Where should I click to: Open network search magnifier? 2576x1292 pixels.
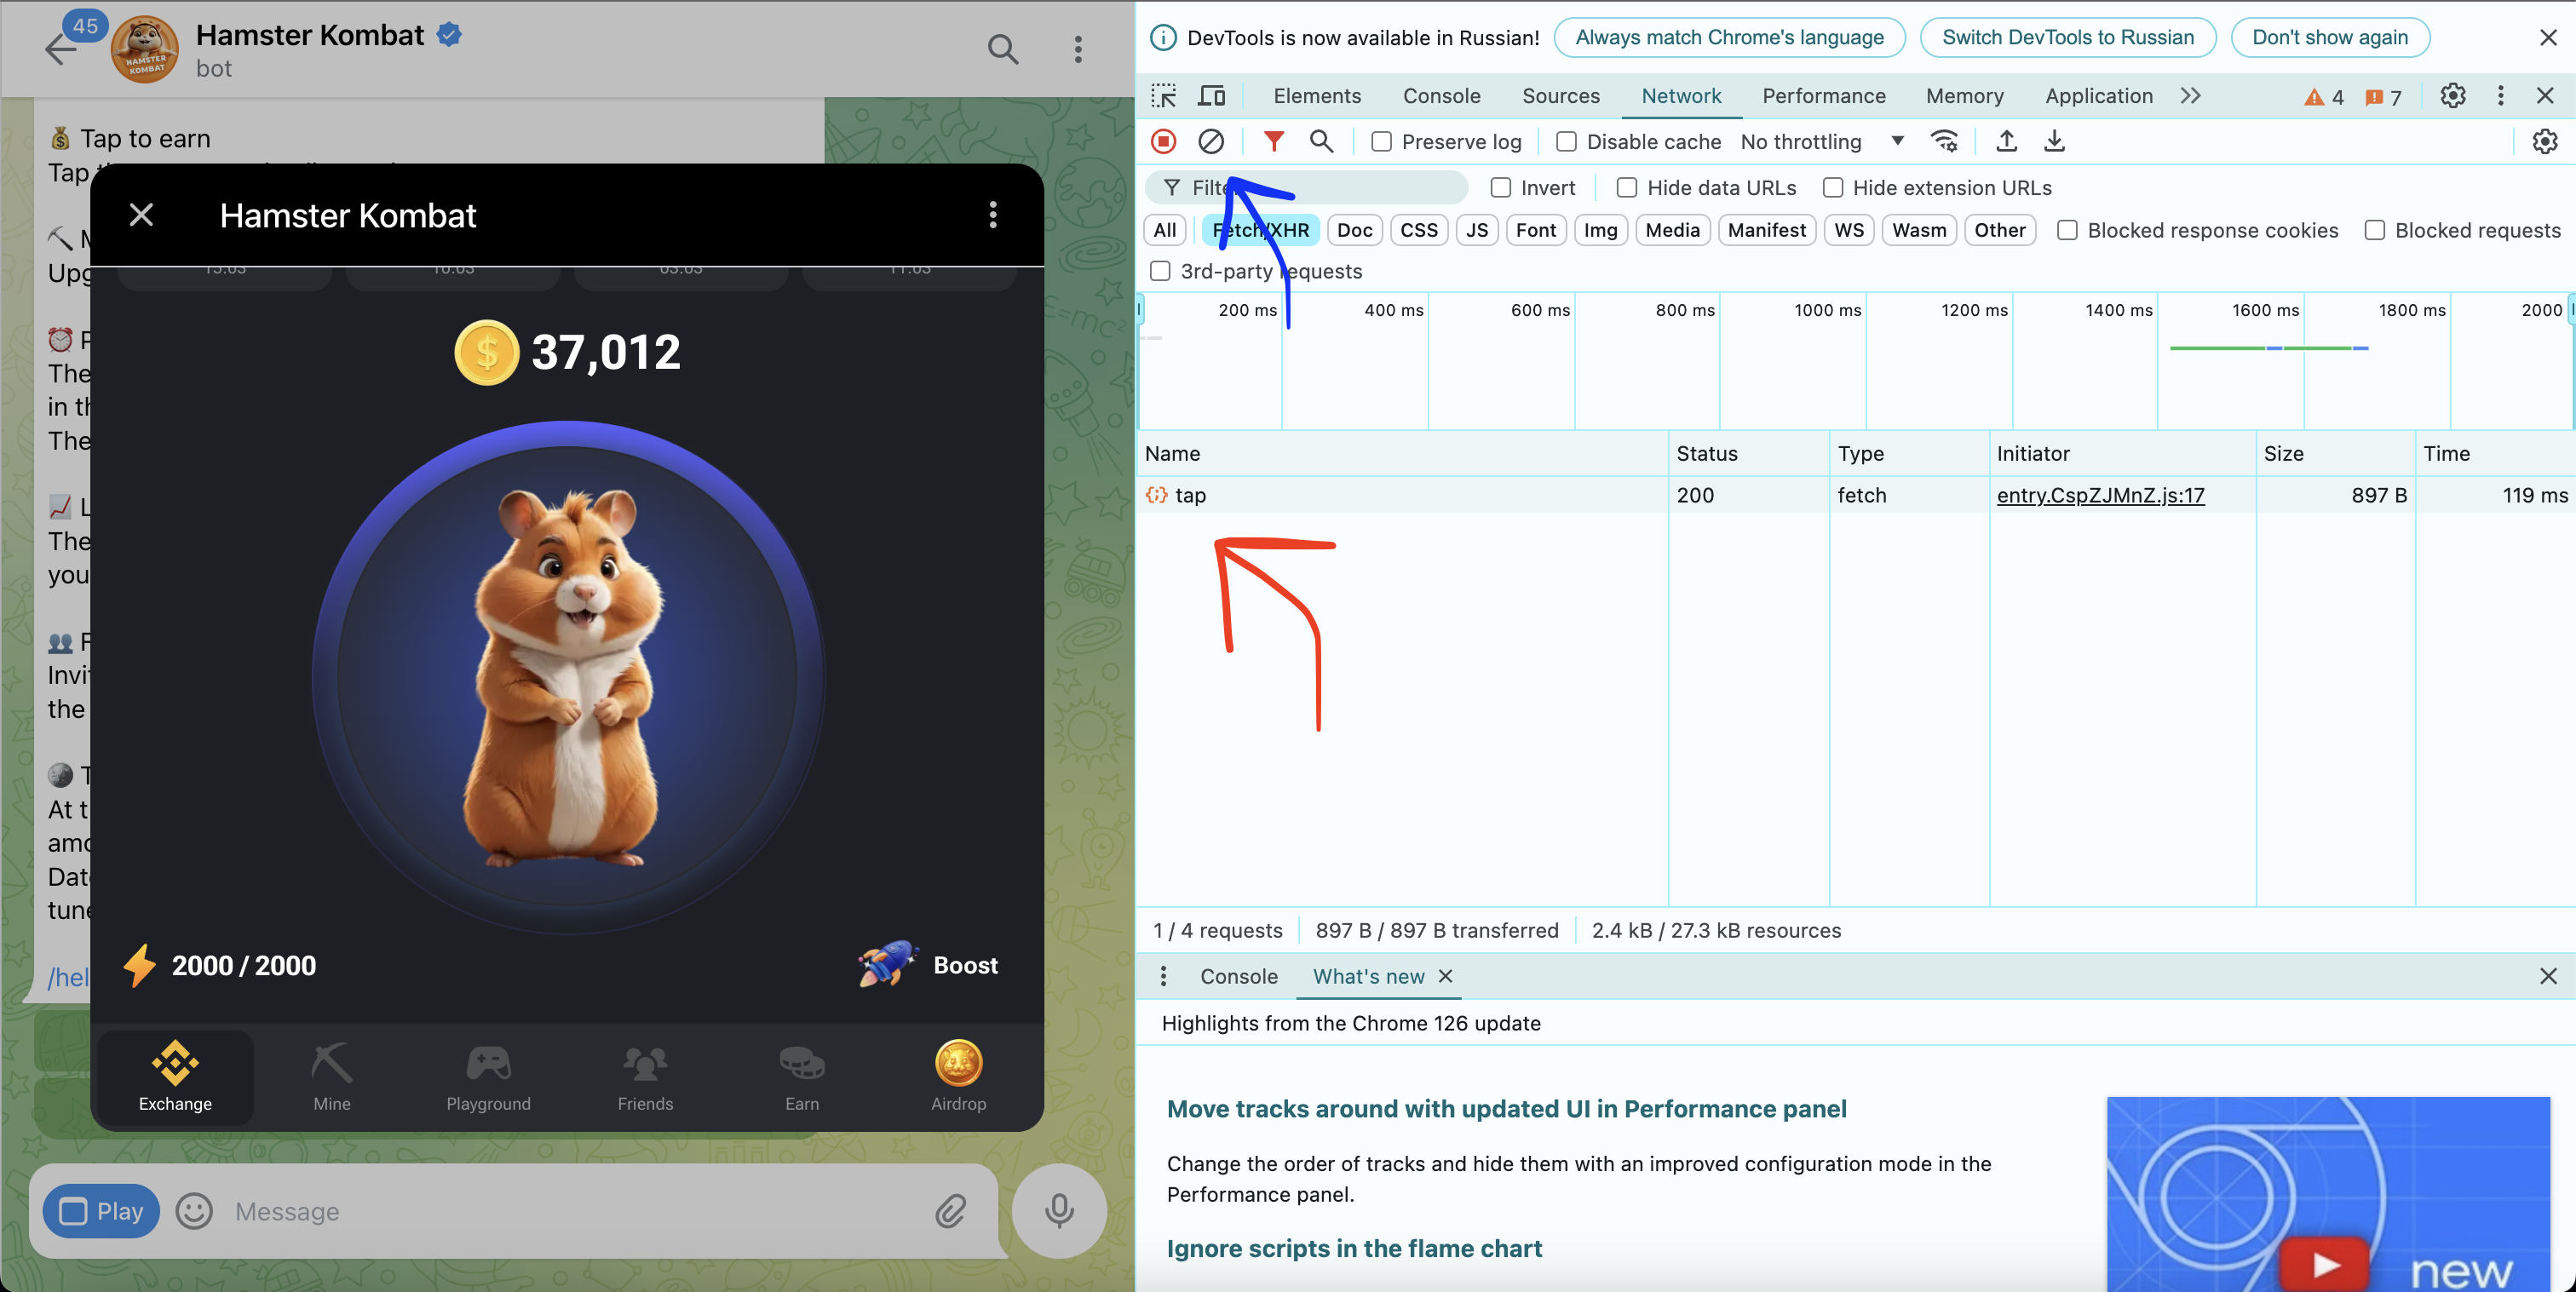pos(1321,141)
